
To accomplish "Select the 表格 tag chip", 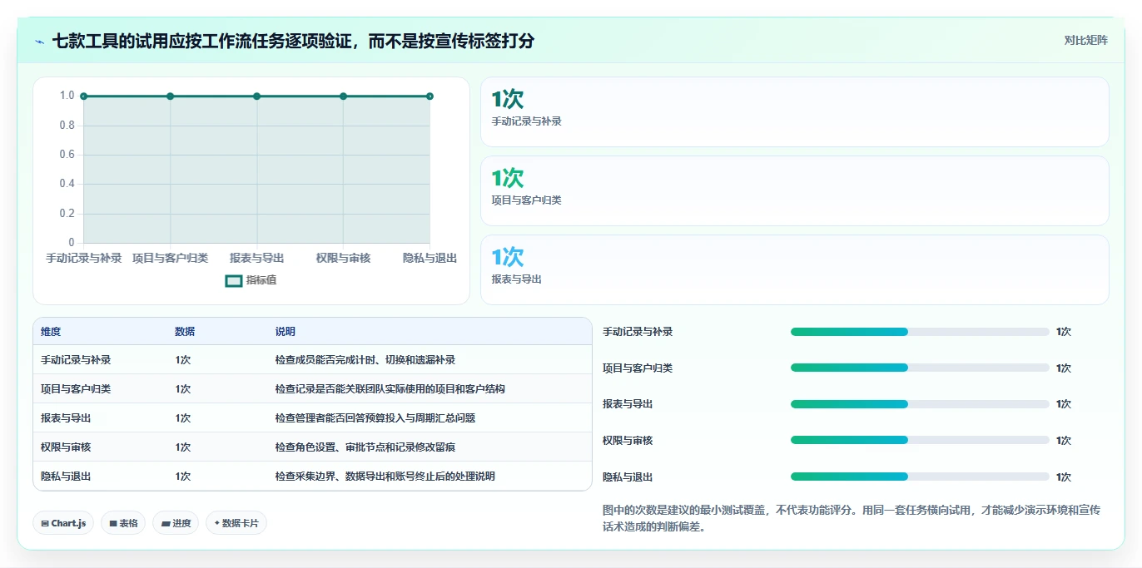I will (123, 523).
